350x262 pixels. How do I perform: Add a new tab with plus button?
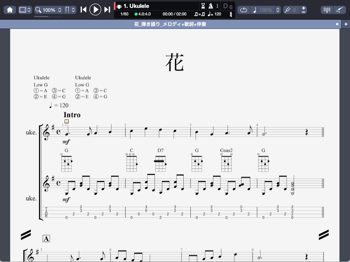click(x=346, y=24)
